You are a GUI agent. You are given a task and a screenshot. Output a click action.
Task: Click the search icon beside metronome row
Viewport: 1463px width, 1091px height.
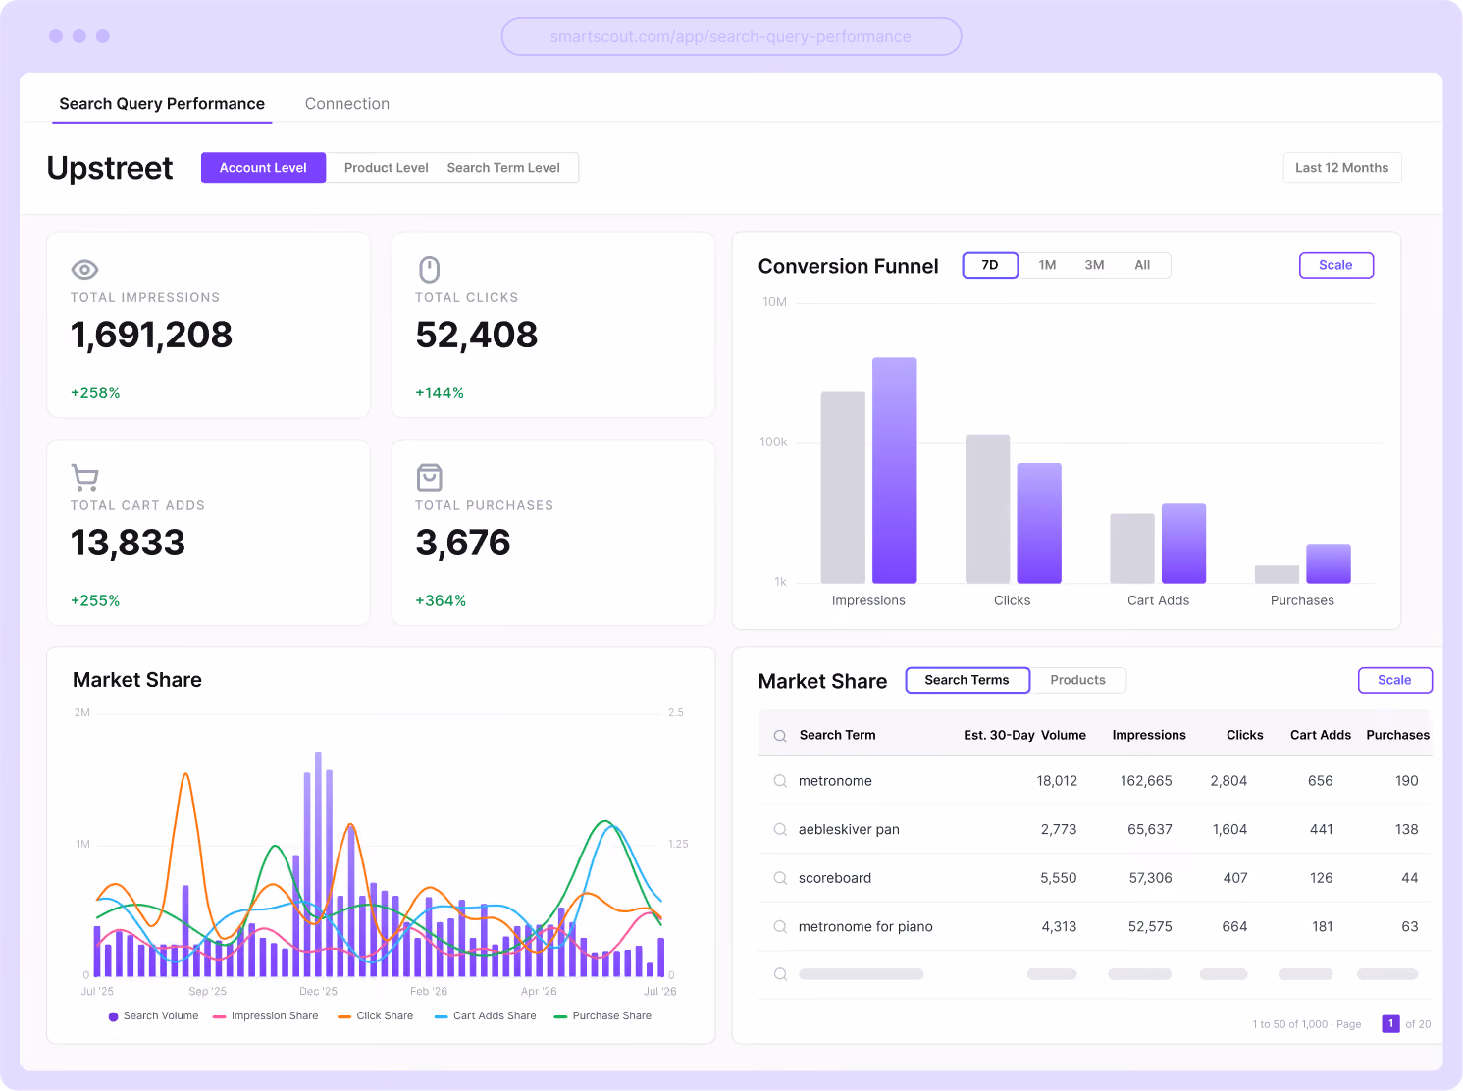pos(780,781)
